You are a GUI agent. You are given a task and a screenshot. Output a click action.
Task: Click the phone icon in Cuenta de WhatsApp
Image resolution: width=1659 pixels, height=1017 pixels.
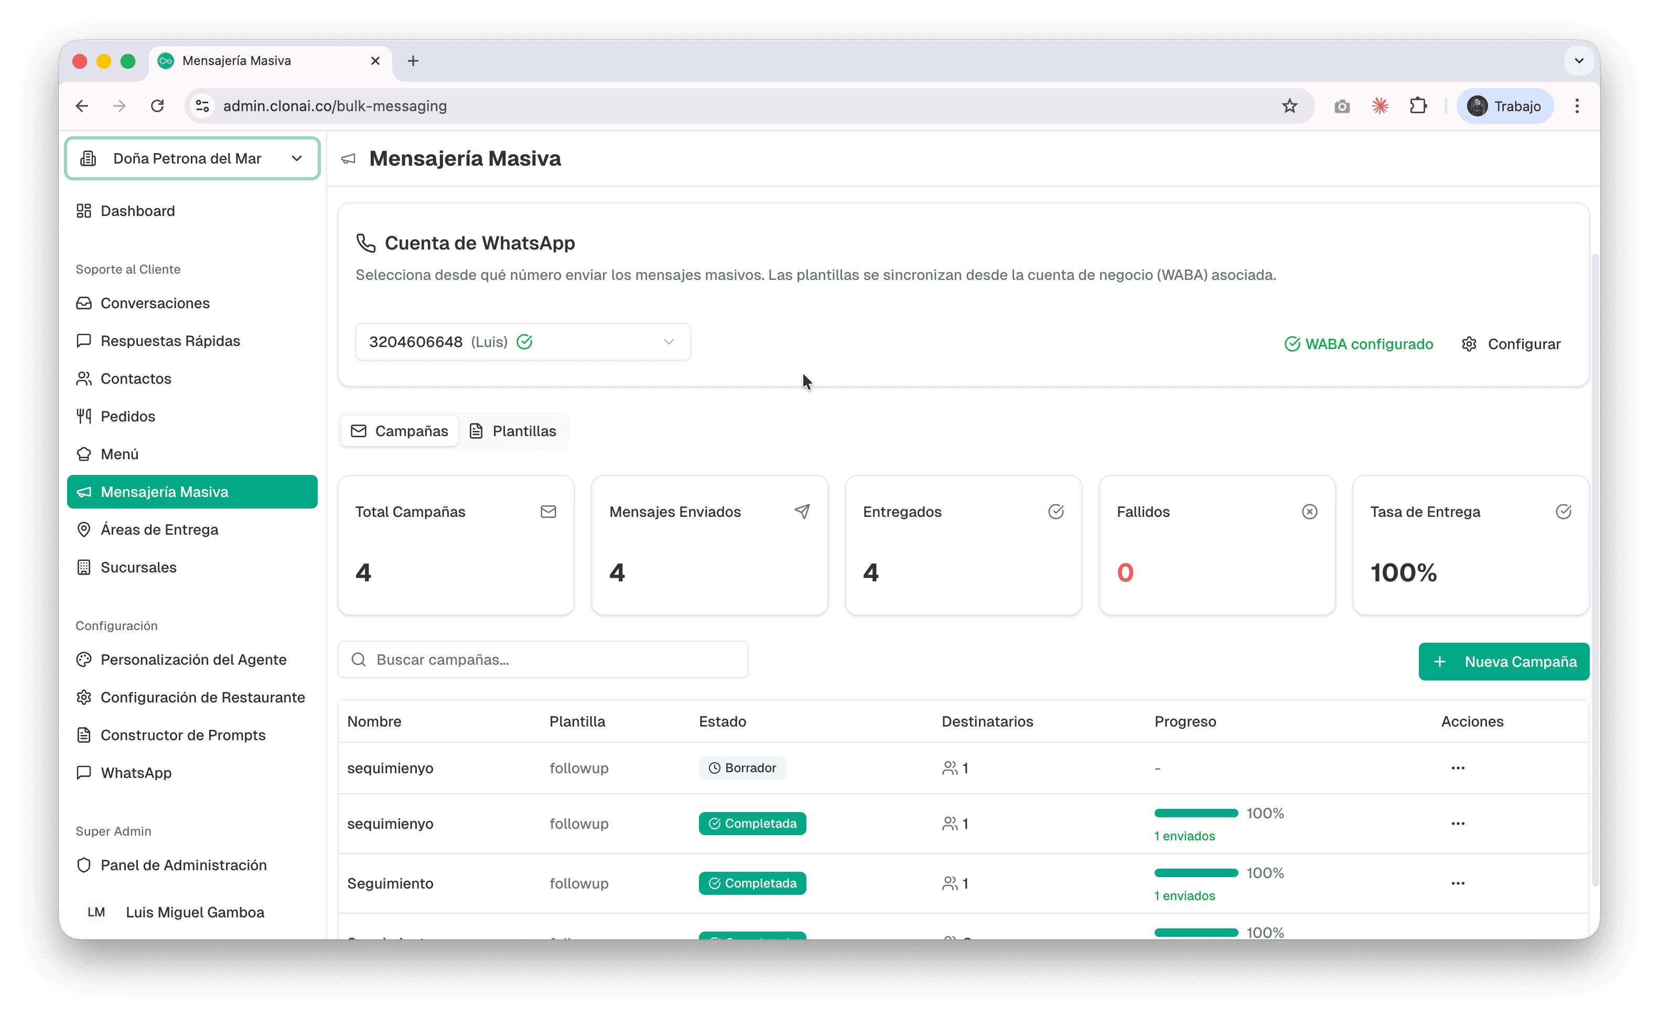pos(365,243)
